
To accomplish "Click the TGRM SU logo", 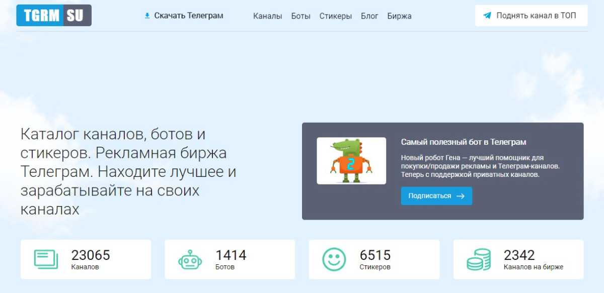I will [x=54, y=16].
